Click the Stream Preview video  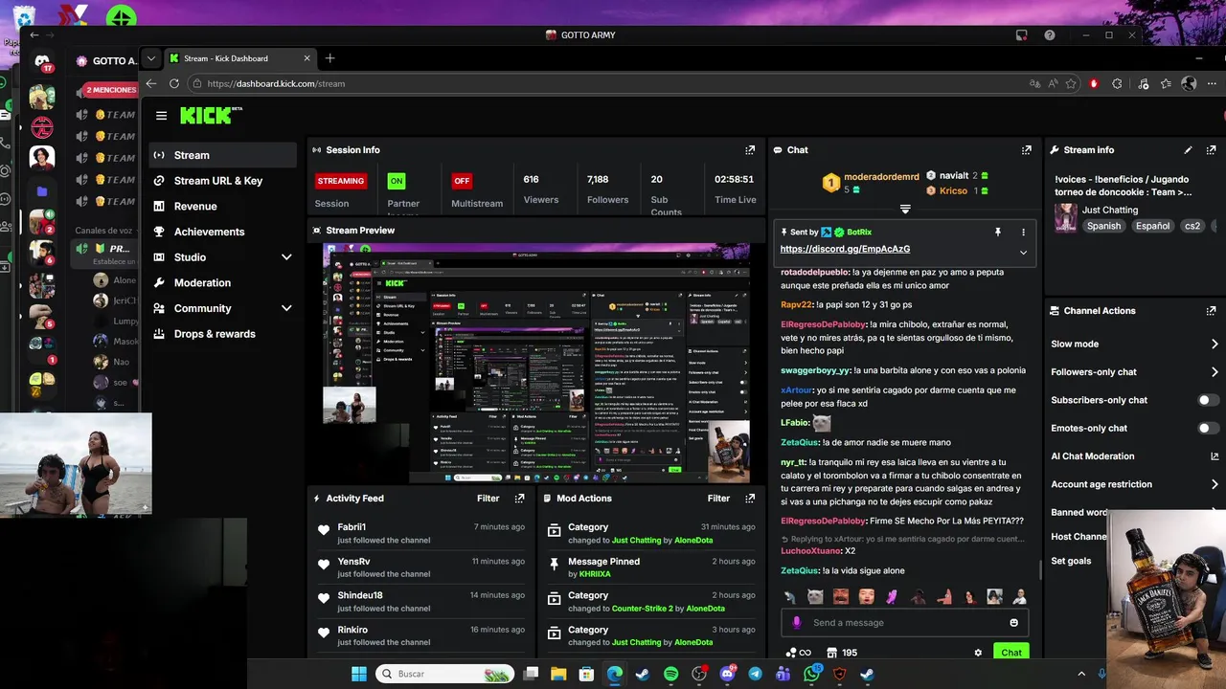536,364
